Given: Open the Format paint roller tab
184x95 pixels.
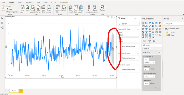Looking at the screenshot, I should click(x=150, y=41).
